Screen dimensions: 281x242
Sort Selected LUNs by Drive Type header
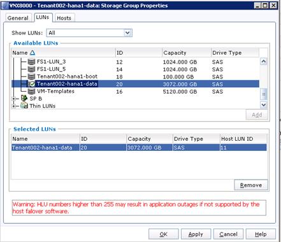(196, 139)
